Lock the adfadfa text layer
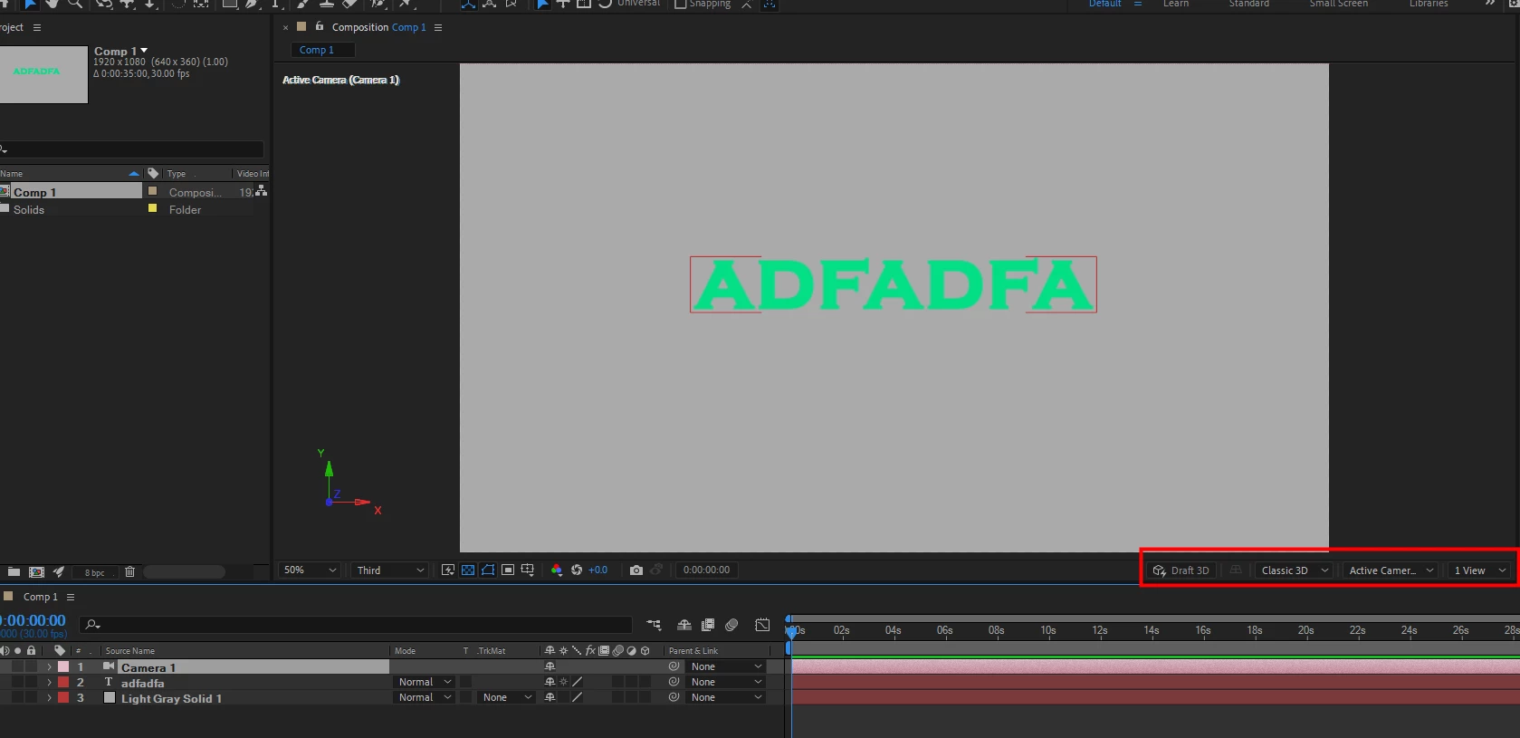Viewport: 1520px width, 738px height. coord(32,682)
